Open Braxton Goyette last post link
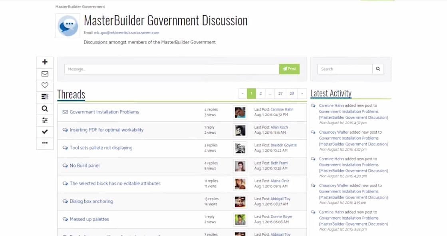Screen dimensions: 447x236 point(283,145)
